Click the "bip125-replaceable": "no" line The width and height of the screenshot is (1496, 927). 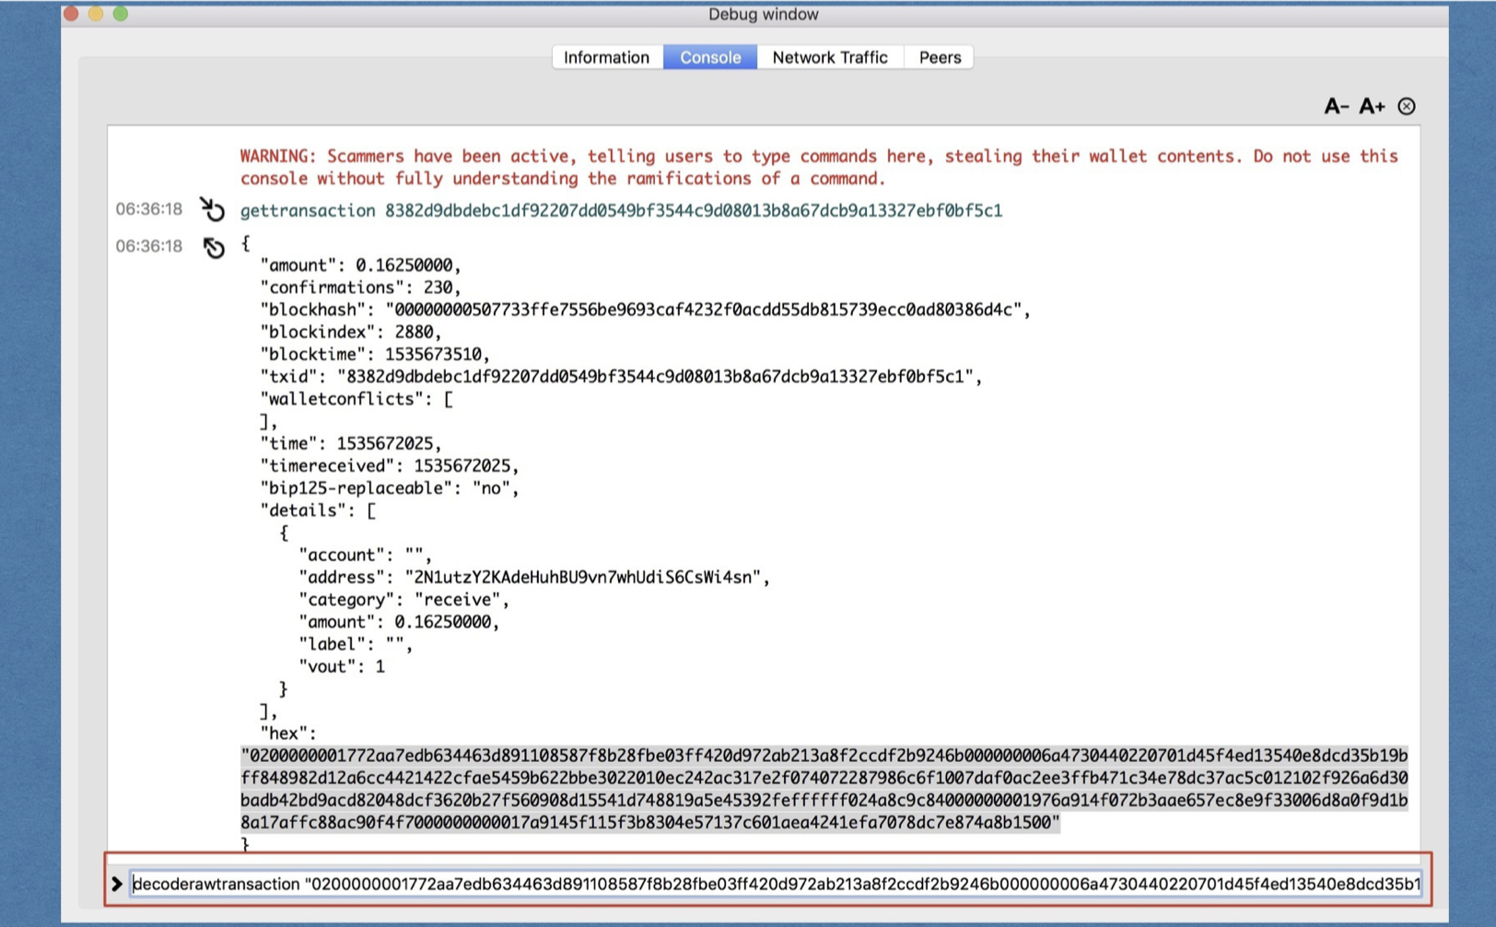point(390,487)
